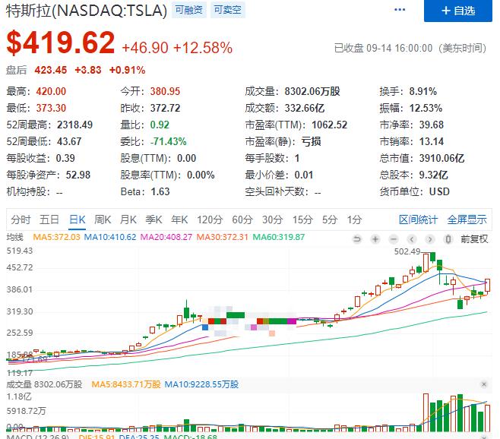Click the volume MA10:9228.55万股 label
Screen dimensions: 500x439
tap(201, 384)
